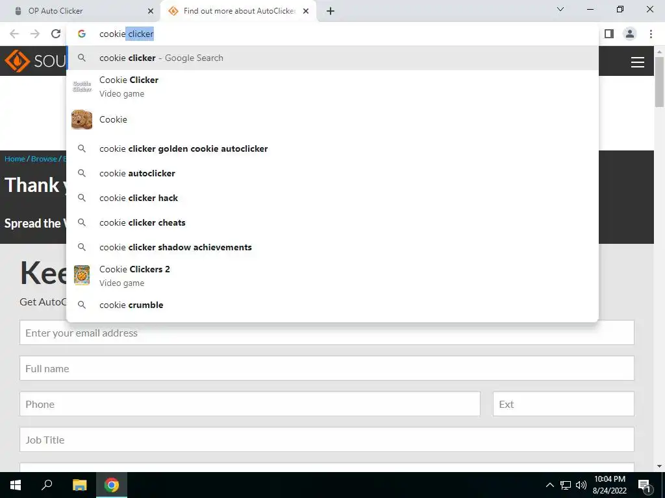
Task: Focus the Phone field
Action: 250,403
